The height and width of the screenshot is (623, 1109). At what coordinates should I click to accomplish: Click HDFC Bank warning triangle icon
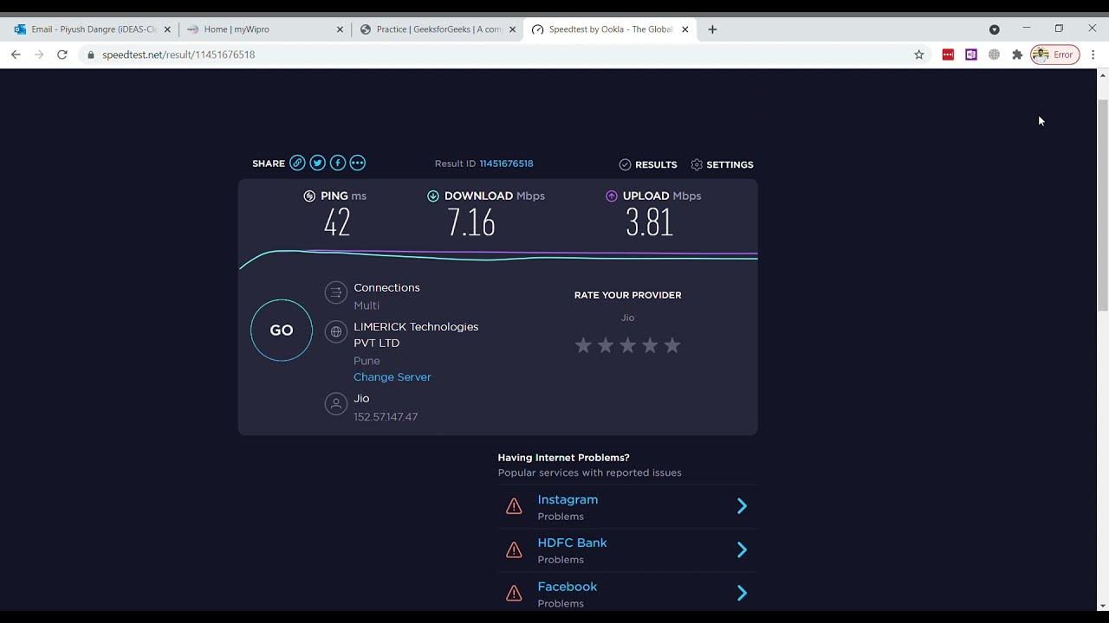click(514, 549)
